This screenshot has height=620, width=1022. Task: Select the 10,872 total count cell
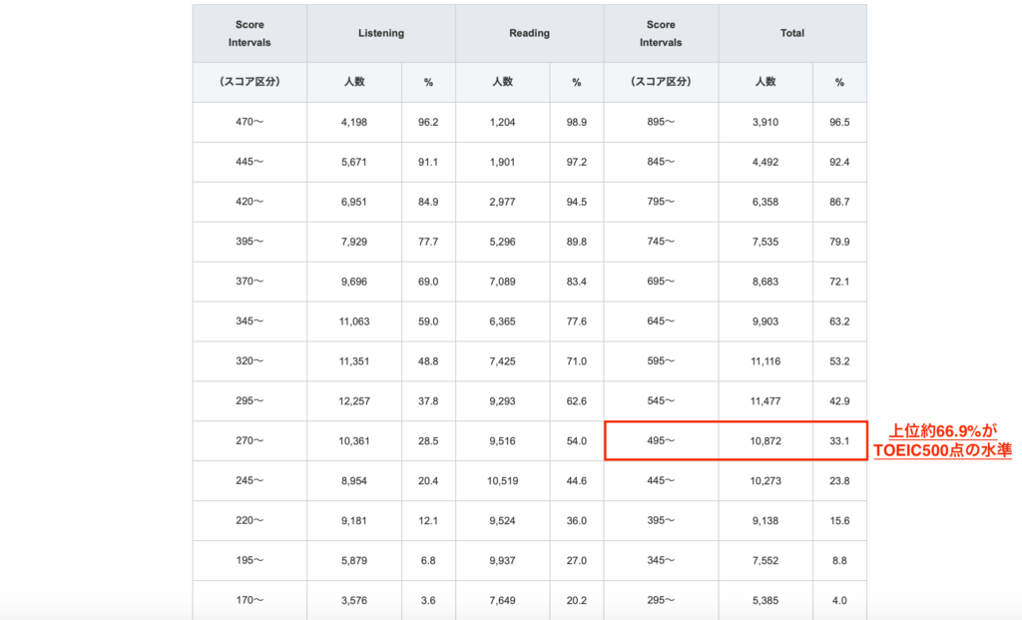pyautogui.click(x=766, y=441)
